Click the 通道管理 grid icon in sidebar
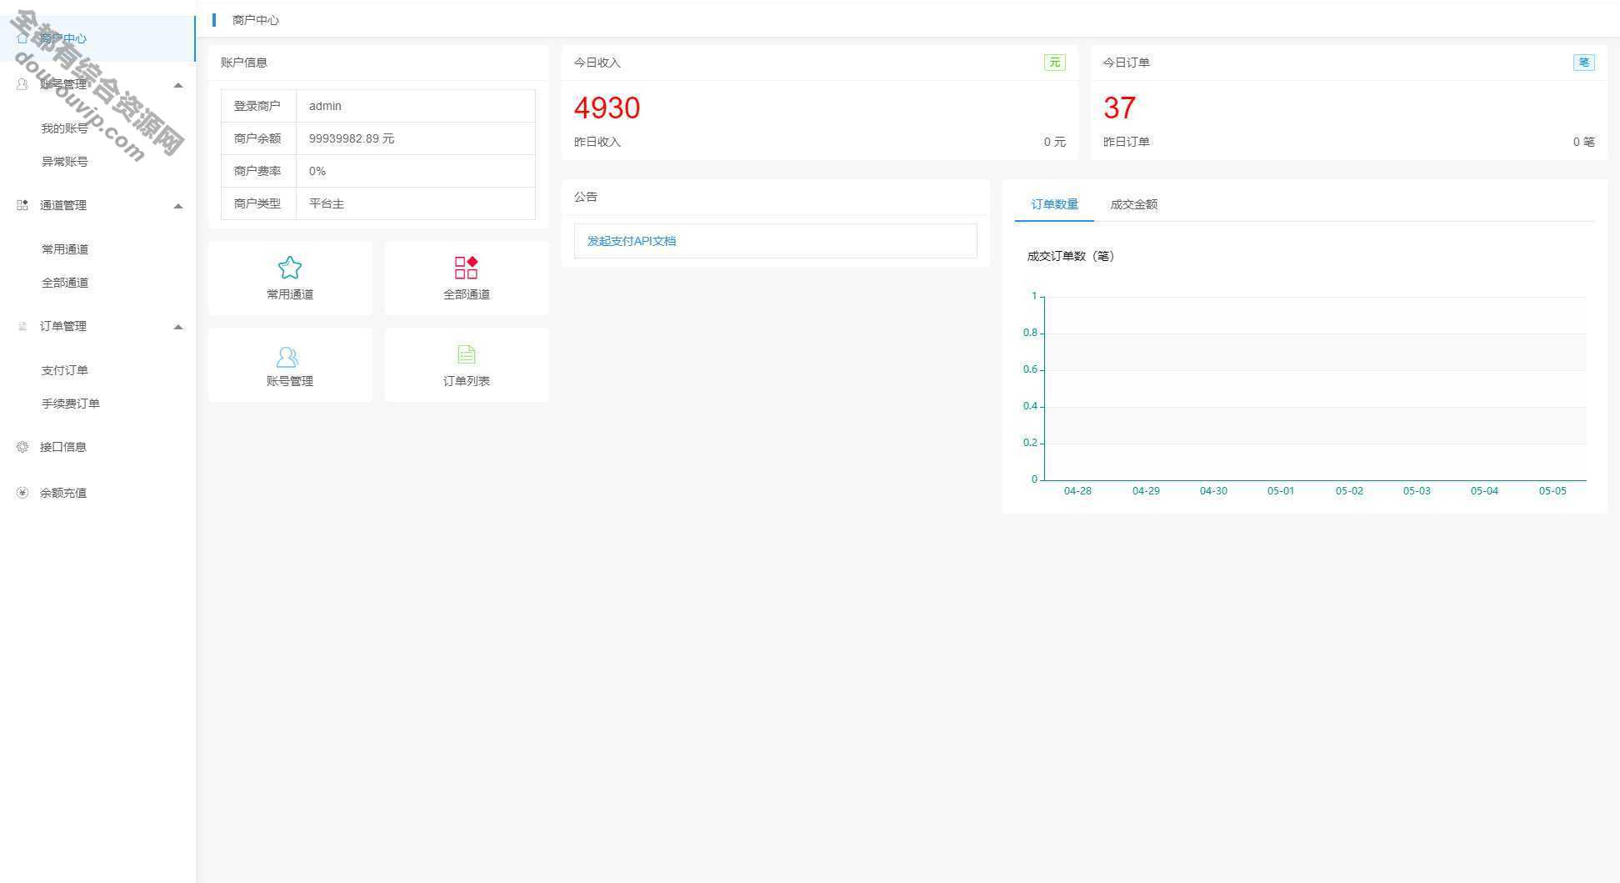 (x=22, y=205)
